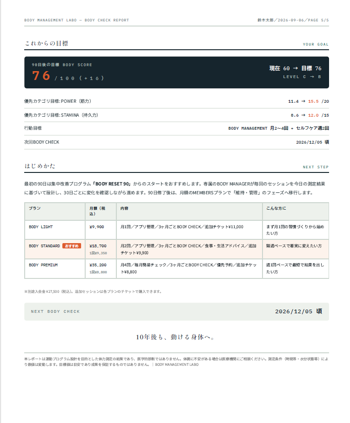The width and height of the screenshot is (350, 423).
Task: Click the tagline 10年後も、動ける身体へ。
Action: tap(175, 337)
